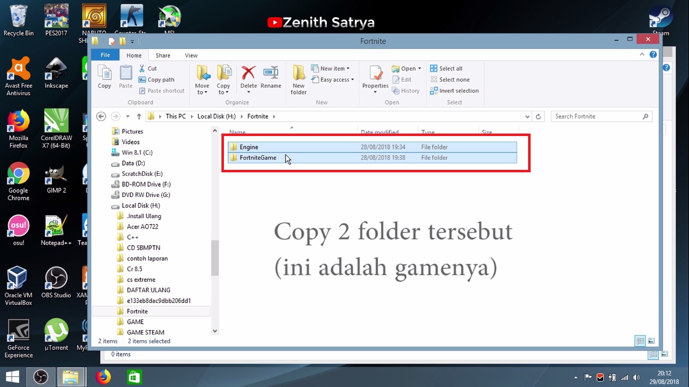Viewport: 689px width, 387px height.
Task: Click the Rename icon
Action: [x=271, y=77]
